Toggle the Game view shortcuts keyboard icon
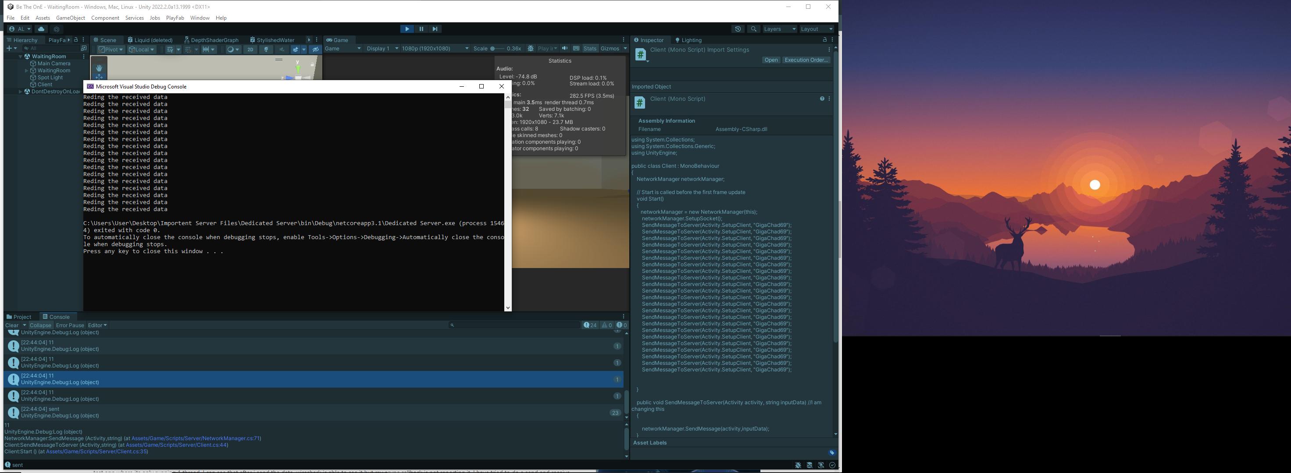 [x=576, y=49]
